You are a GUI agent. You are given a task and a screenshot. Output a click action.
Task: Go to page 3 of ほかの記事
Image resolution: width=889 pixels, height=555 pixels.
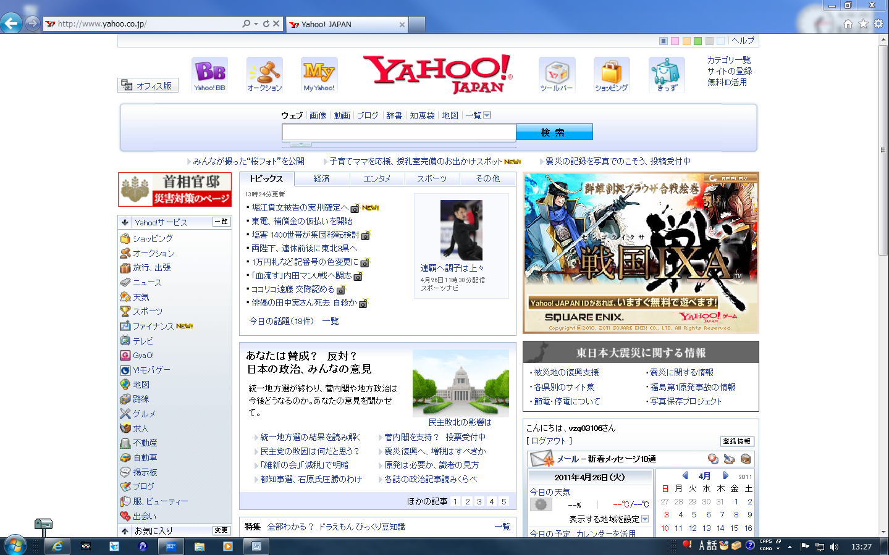pos(479,501)
